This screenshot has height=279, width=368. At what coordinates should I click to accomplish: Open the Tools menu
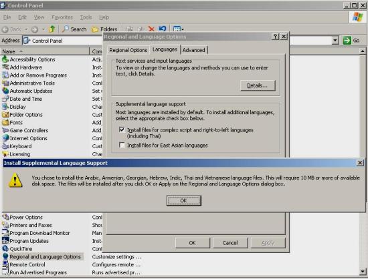[86, 17]
